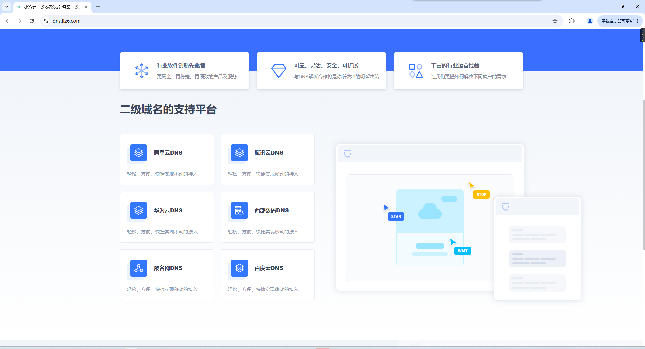The width and height of the screenshot is (645, 349).
Task: Click the snowflake icon beside 行业软件创新先驱者
Action: point(142,71)
